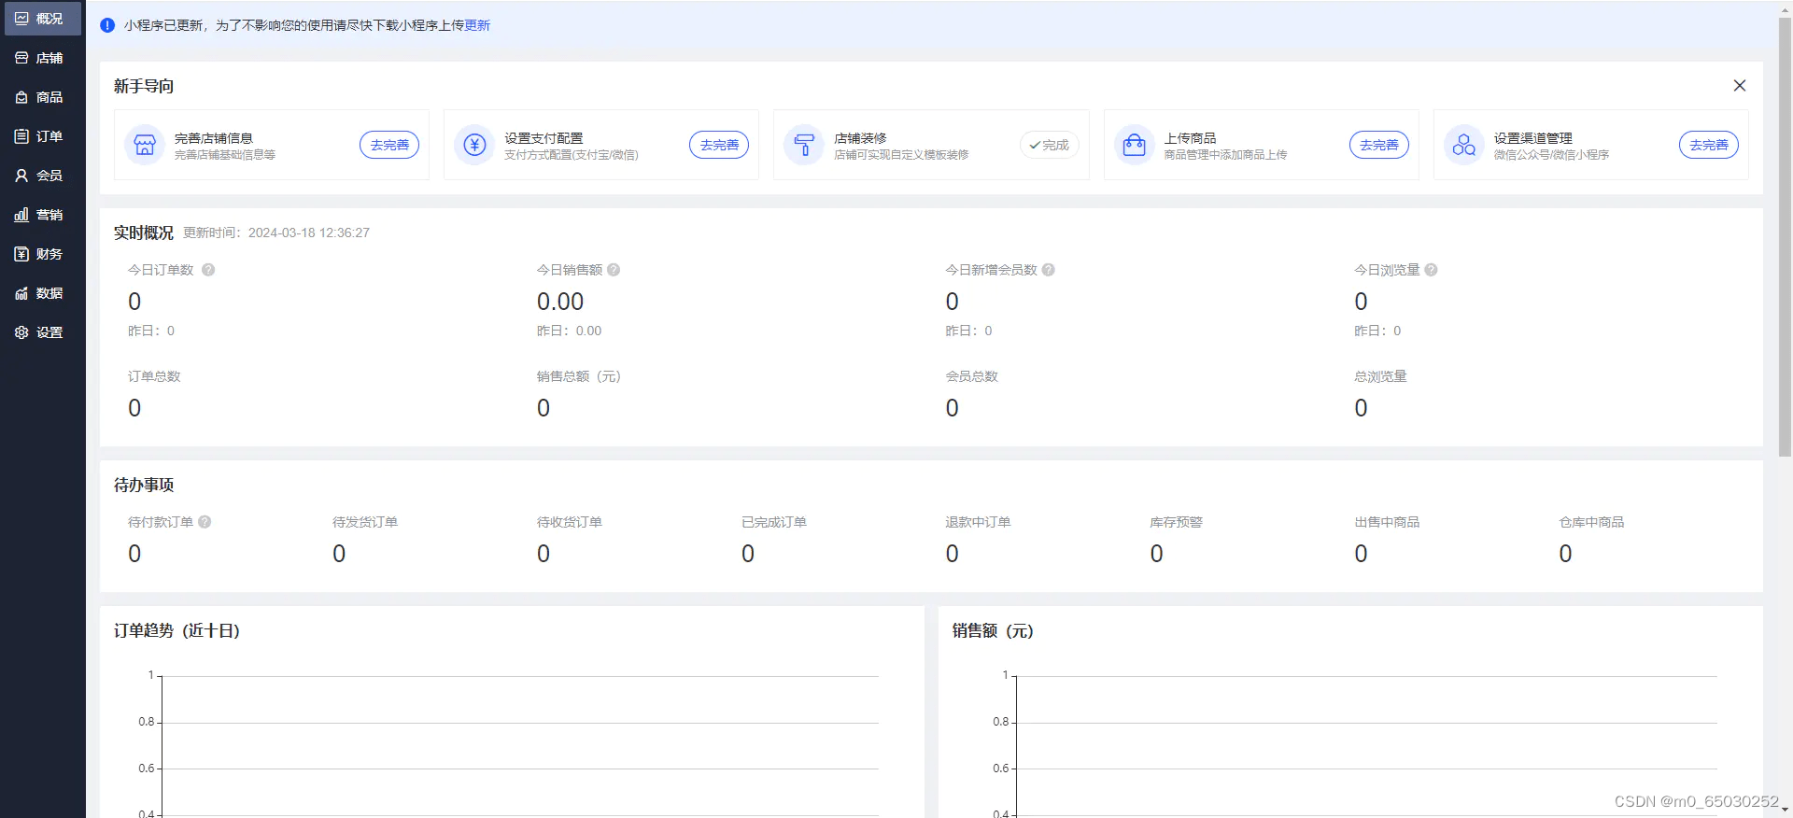This screenshot has width=1793, height=818.
Task: Click the 销售额（元） chart title
Action: 993,631
